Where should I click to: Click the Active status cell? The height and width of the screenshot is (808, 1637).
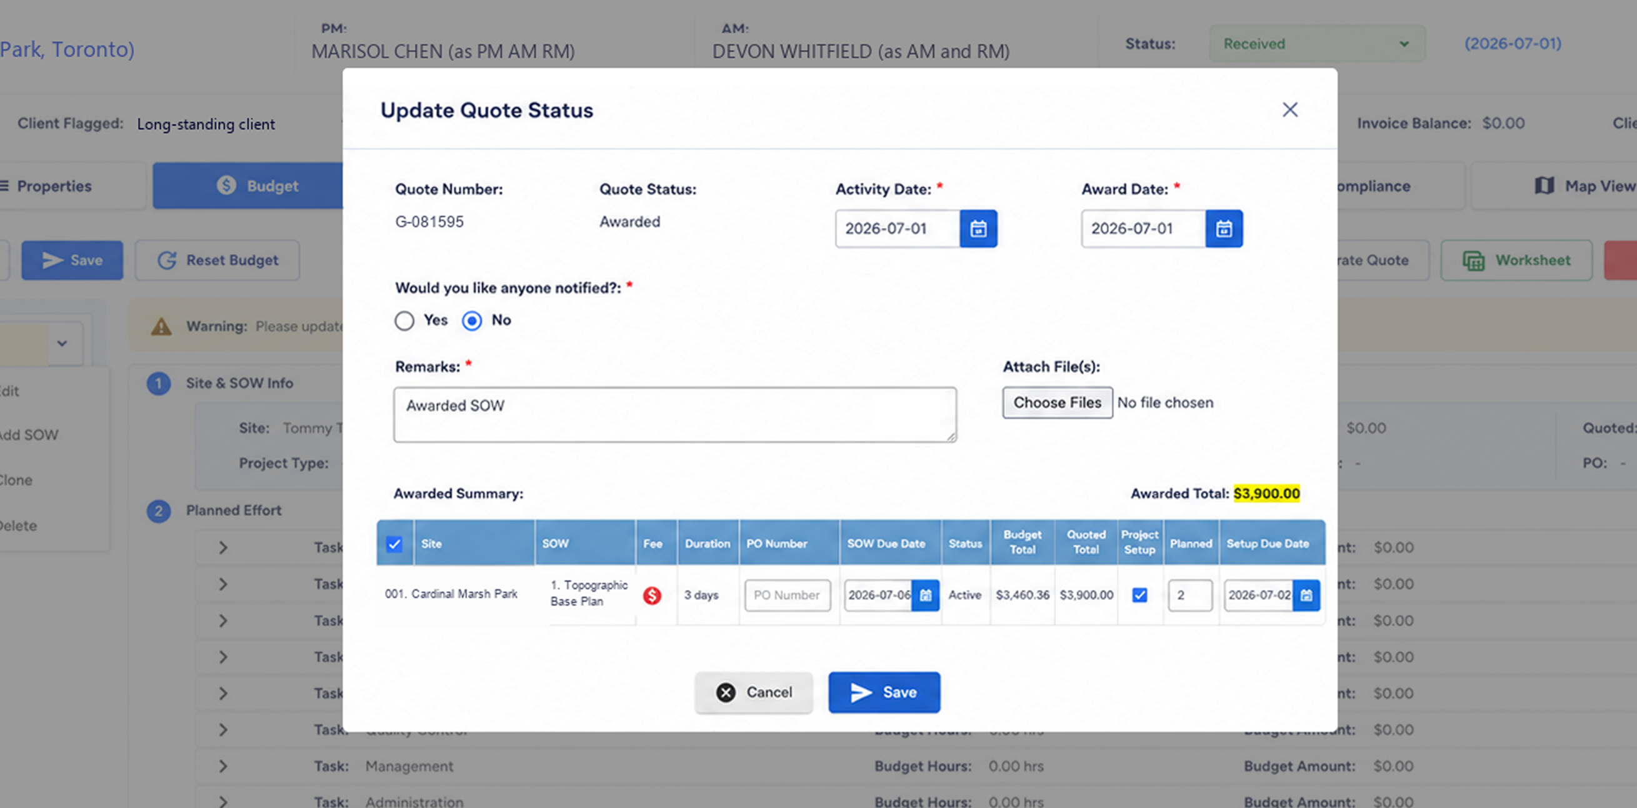point(964,595)
